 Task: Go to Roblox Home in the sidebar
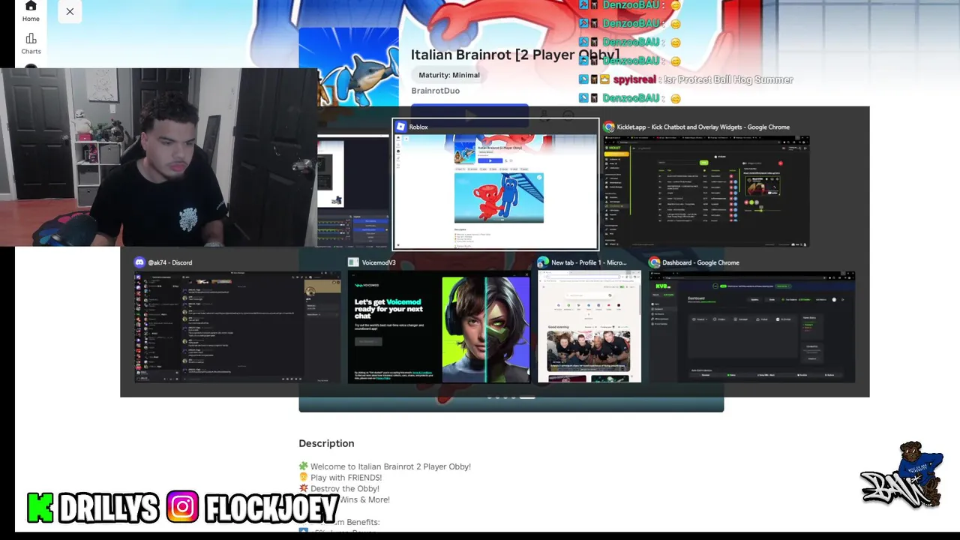(x=31, y=11)
